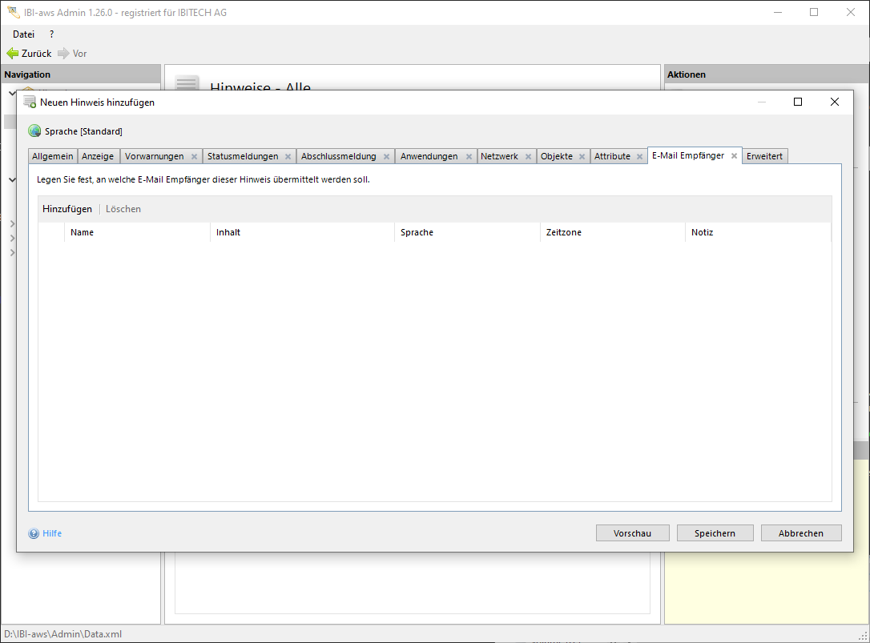The width and height of the screenshot is (870, 643).
Task: Remove the Netzwerk tab via x icon
Action: tap(528, 157)
